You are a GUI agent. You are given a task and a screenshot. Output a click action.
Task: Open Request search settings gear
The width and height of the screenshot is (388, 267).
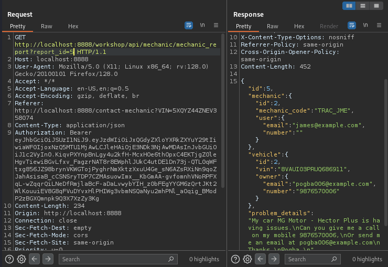[x=21, y=259]
